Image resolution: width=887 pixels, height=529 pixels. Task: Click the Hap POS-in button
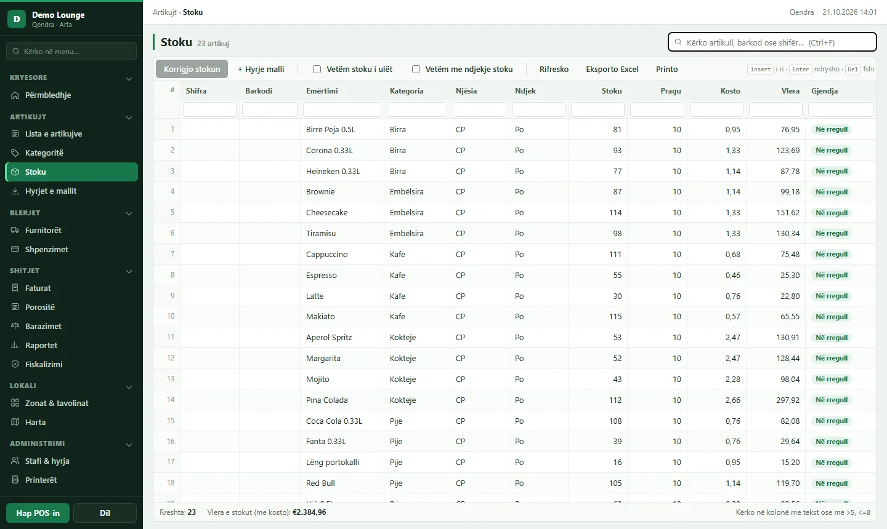click(x=38, y=513)
